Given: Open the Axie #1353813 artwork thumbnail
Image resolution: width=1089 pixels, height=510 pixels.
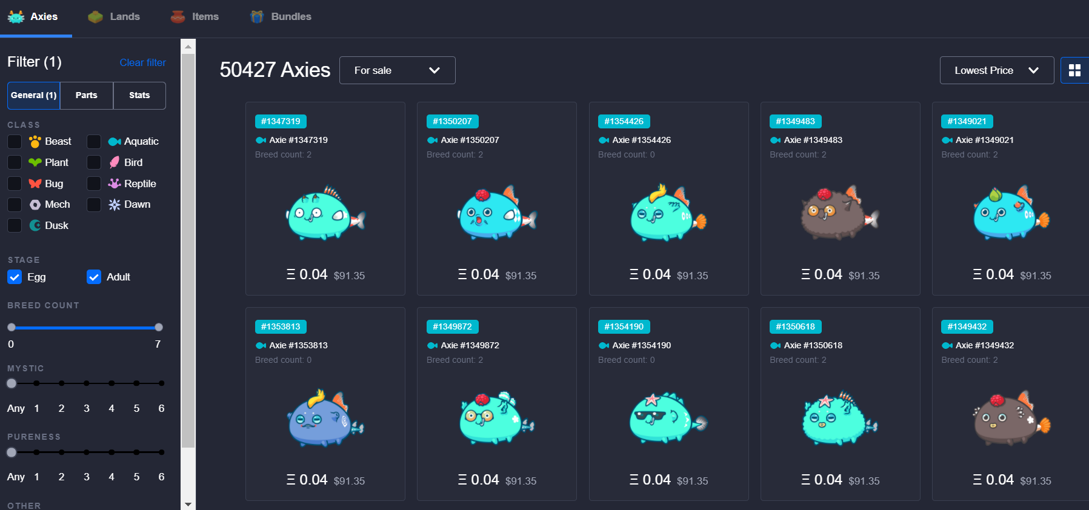Looking at the screenshot, I should pos(325,418).
